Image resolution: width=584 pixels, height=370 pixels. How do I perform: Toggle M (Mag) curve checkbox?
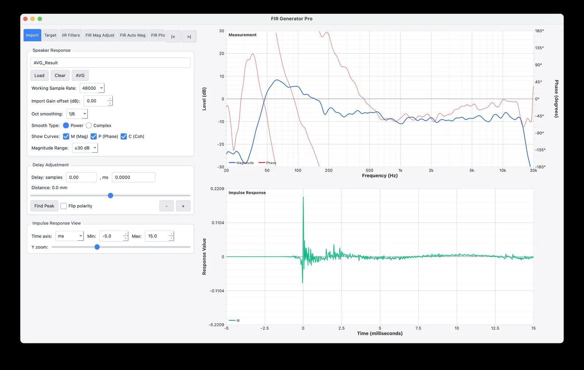click(x=66, y=136)
